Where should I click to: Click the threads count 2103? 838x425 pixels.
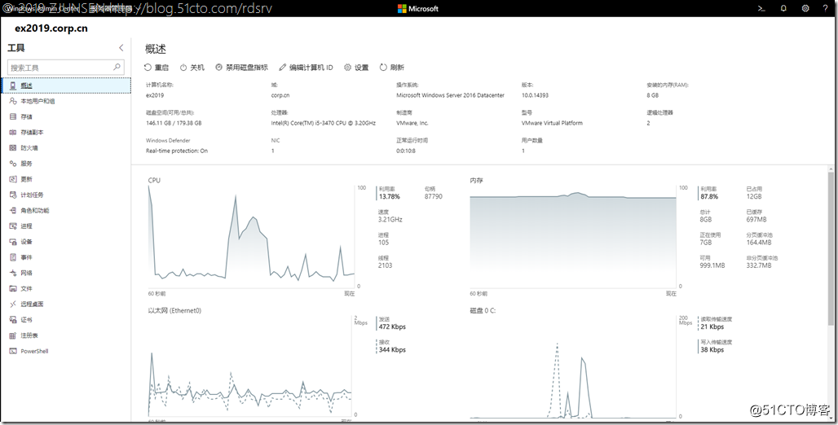385,265
